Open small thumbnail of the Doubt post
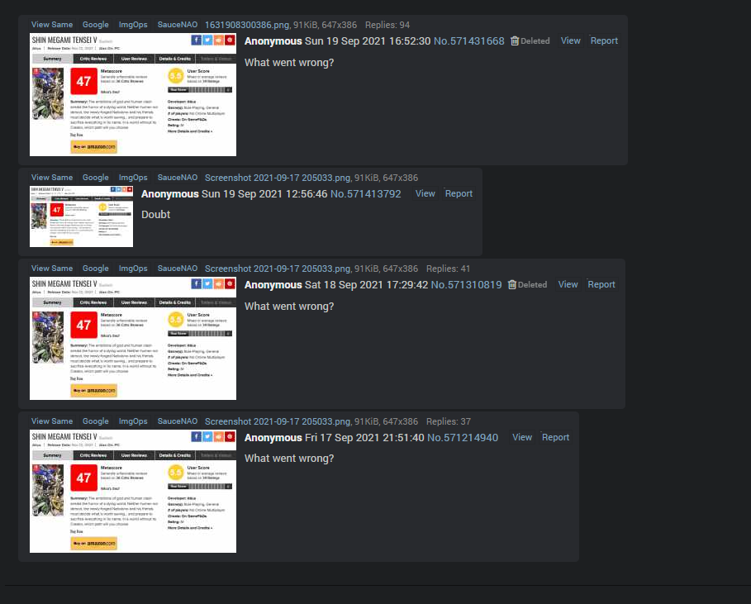751x604 pixels. (82, 216)
